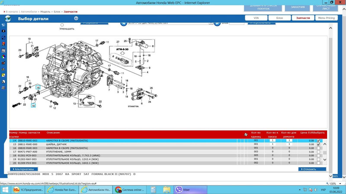Image resolution: width=346 pixels, height=194 pixels.
Task: Select part number 91303-RAY-003
Action: (x=27, y=159)
